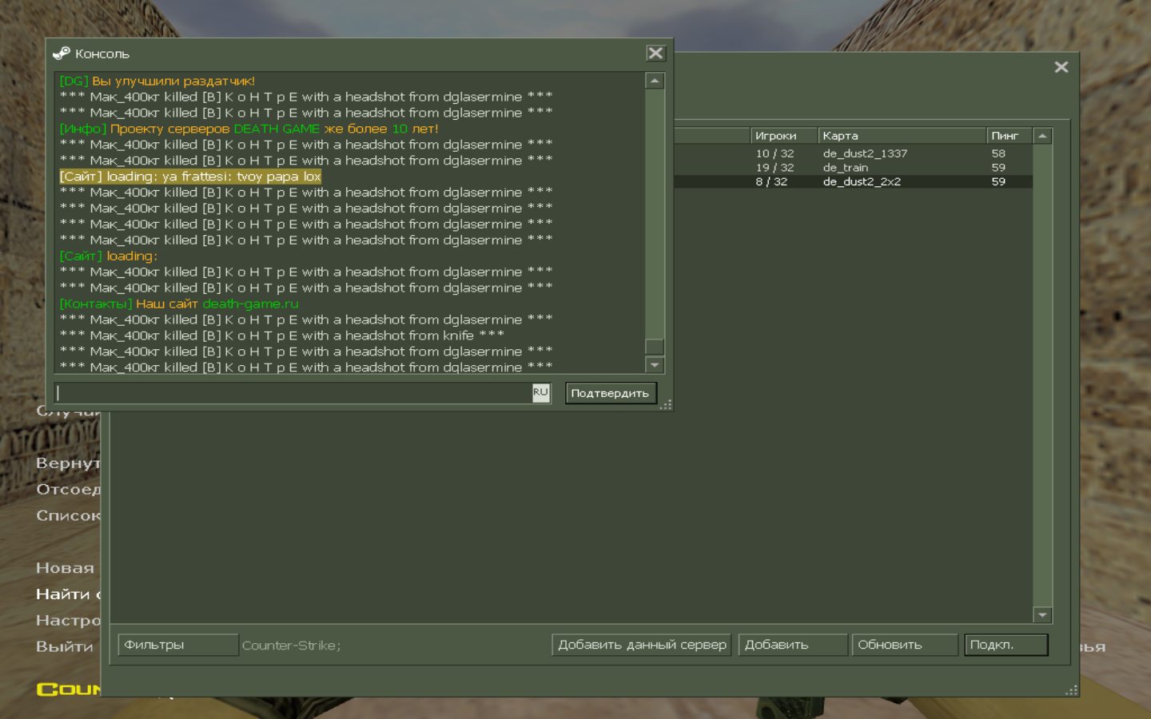The height and width of the screenshot is (719, 1151).
Task: Sort servers by Игроки column
Action: point(783,136)
